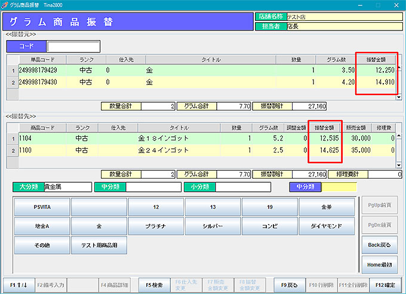The image size is (406, 294).
Task: Click the コード input field
Action: click(x=73, y=47)
